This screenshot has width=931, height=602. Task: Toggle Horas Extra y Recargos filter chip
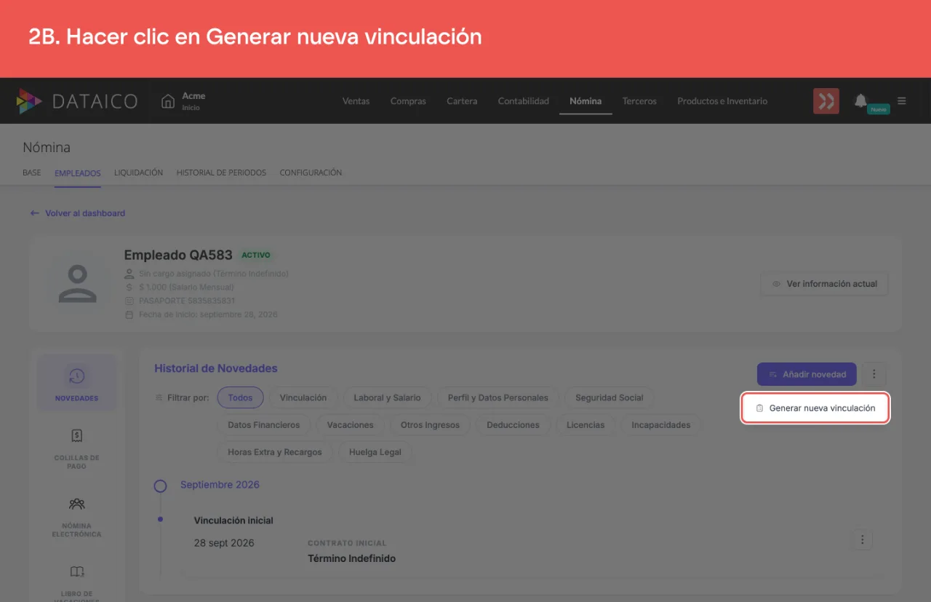click(275, 452)
